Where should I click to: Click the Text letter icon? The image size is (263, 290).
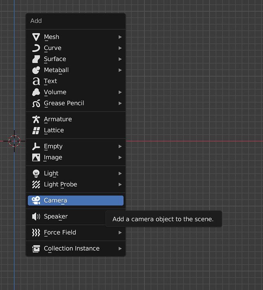pyautogui.click(x=36, y=81)
